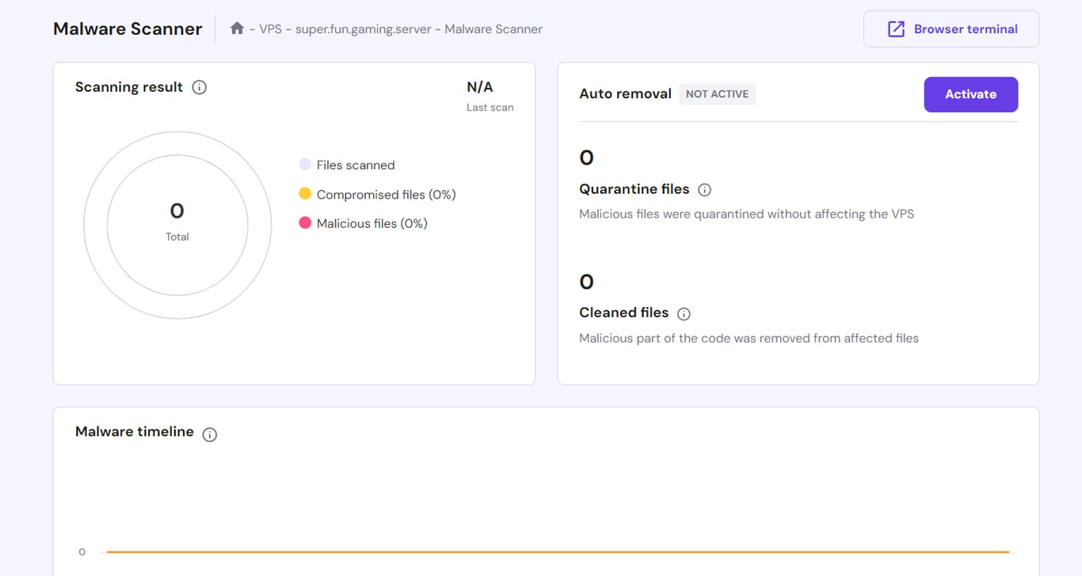Toggle the Compromised files legend entry

[375, 194]
